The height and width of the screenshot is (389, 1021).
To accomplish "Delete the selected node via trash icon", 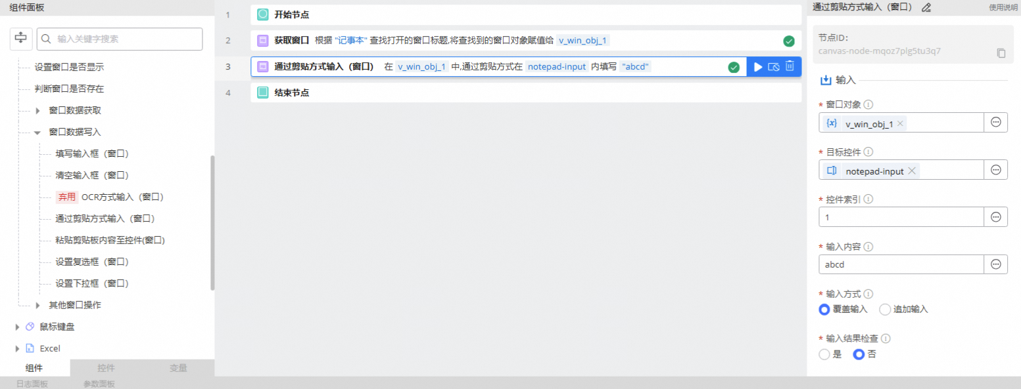I will coord(790,66).
